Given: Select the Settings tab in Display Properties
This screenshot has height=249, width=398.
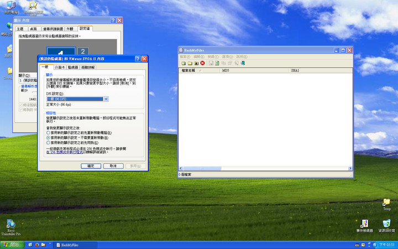Looking at the screenshot, I should coord(85,28).
